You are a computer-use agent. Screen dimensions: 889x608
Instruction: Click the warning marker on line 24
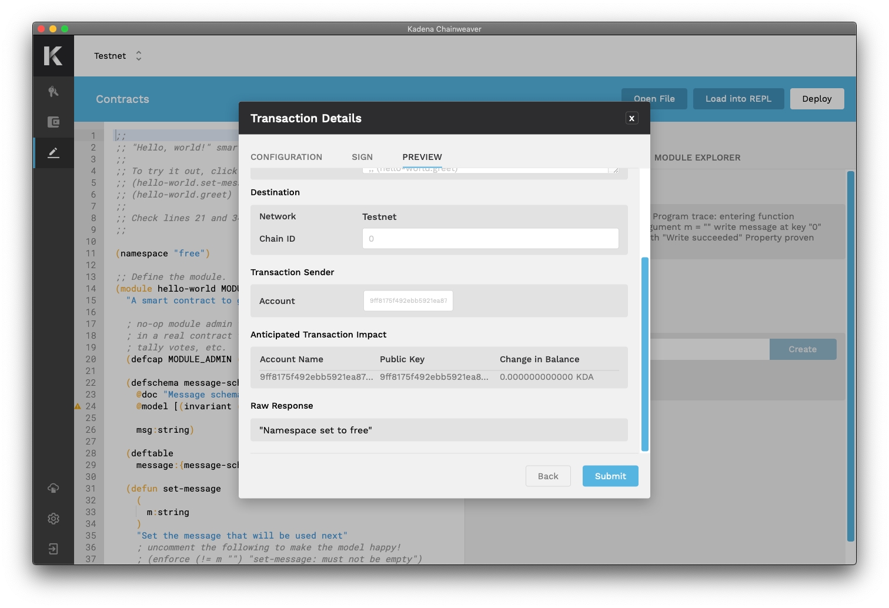[x=78, y=406]
